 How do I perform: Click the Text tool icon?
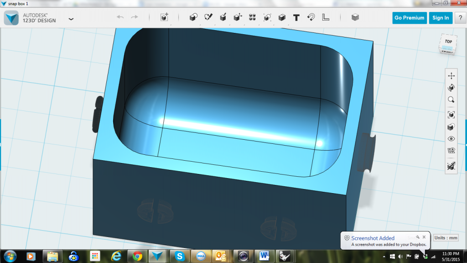pyautogui.click(x=296, y=17)
